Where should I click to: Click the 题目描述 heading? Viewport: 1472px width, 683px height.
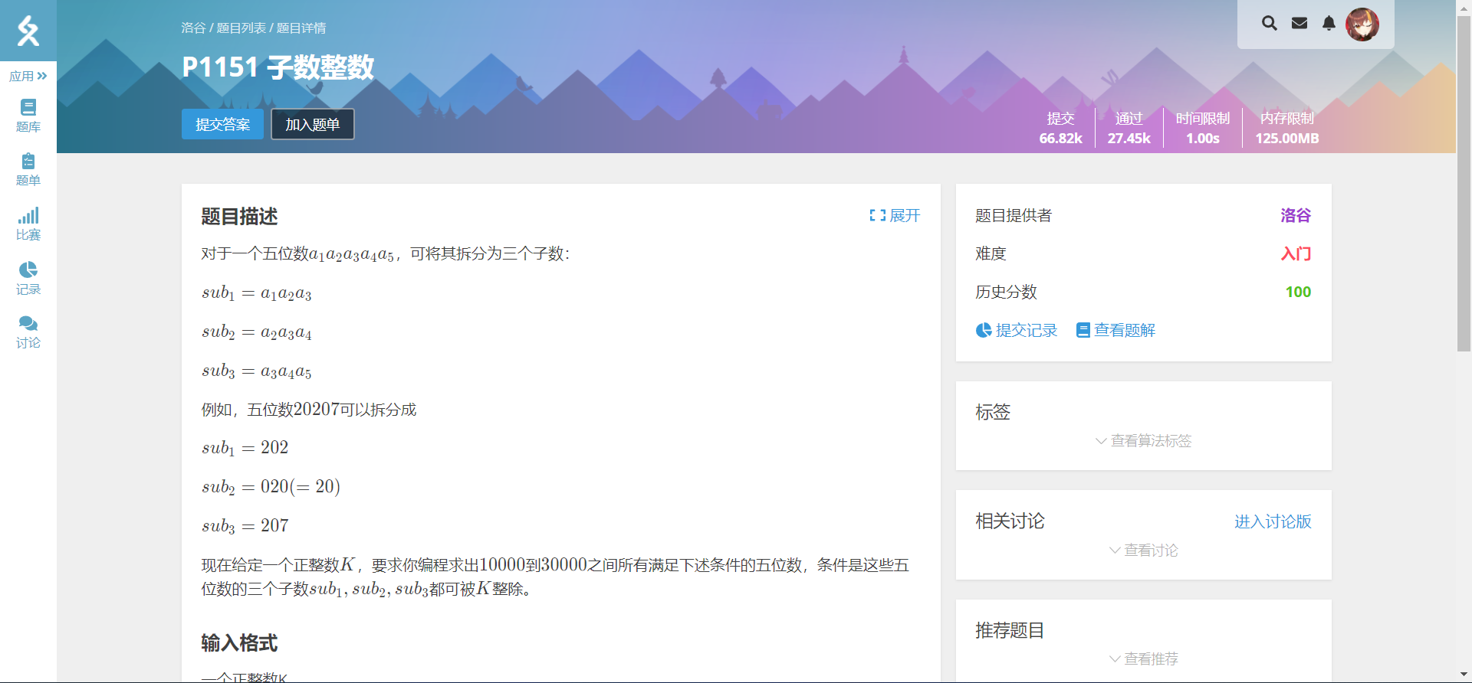239,217
